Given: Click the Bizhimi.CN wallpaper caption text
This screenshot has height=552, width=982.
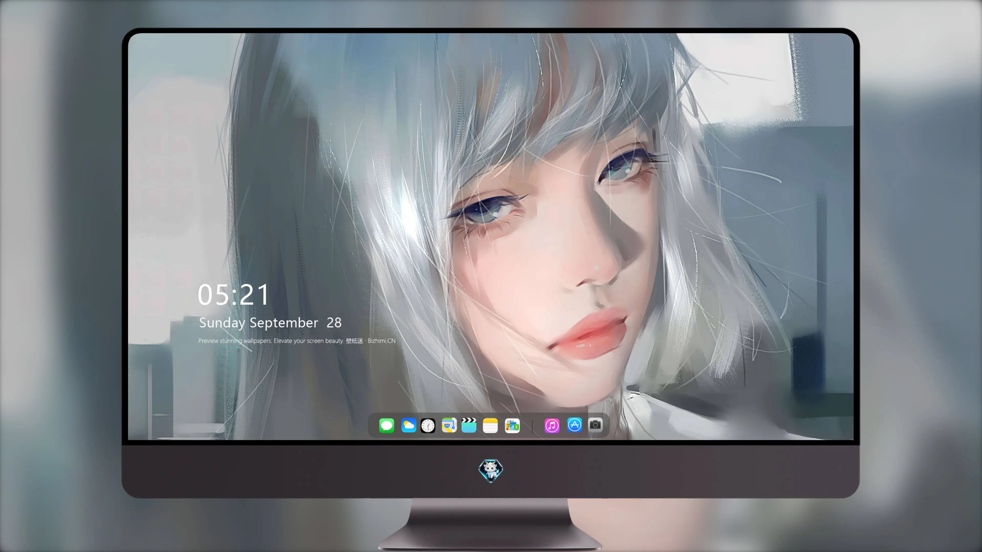Looking at the screenshot, I should click(297, 341).
